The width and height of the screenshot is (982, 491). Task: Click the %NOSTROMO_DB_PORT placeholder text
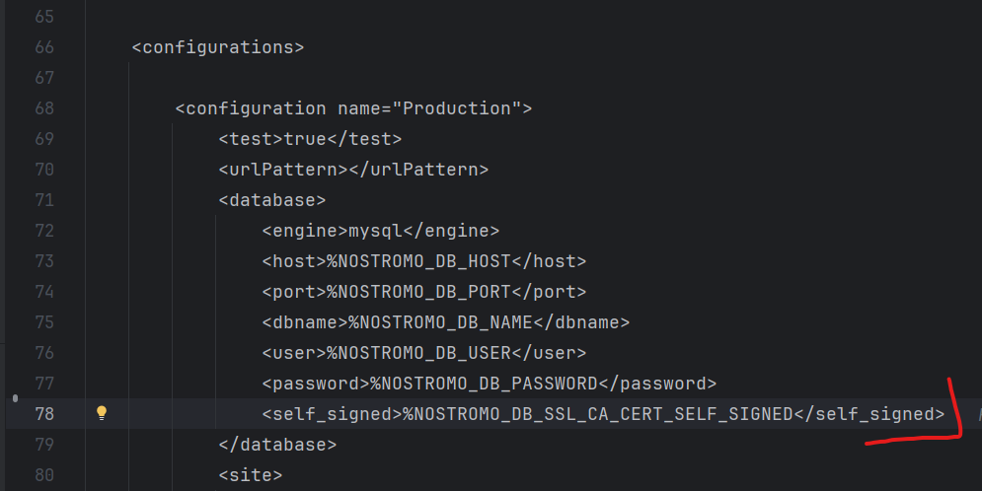point(419,292)
